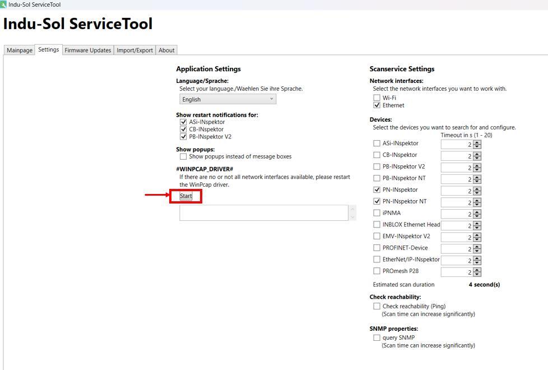Enable Check reachability (Ping) option
Viewport: 548px width, 370px height.
pos(377,306)
